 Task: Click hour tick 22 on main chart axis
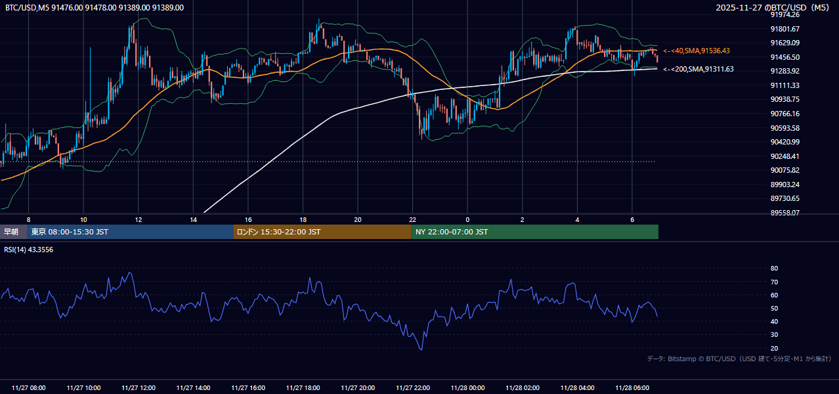[412, 219]
